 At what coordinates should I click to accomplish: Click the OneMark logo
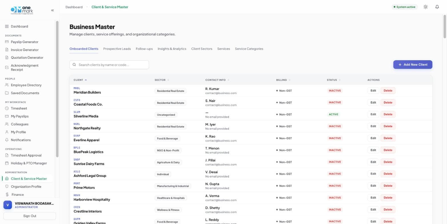click(22, 10)
